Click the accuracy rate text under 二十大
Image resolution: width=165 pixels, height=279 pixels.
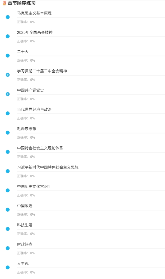26,61
